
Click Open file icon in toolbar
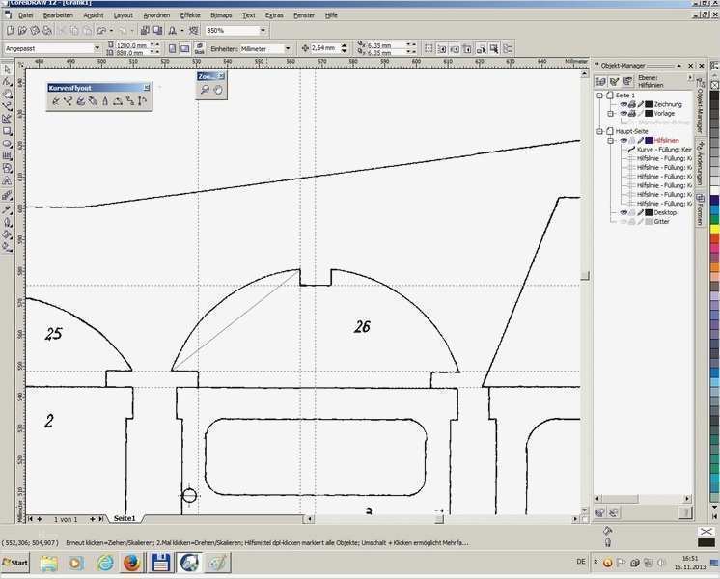(22, 31)
